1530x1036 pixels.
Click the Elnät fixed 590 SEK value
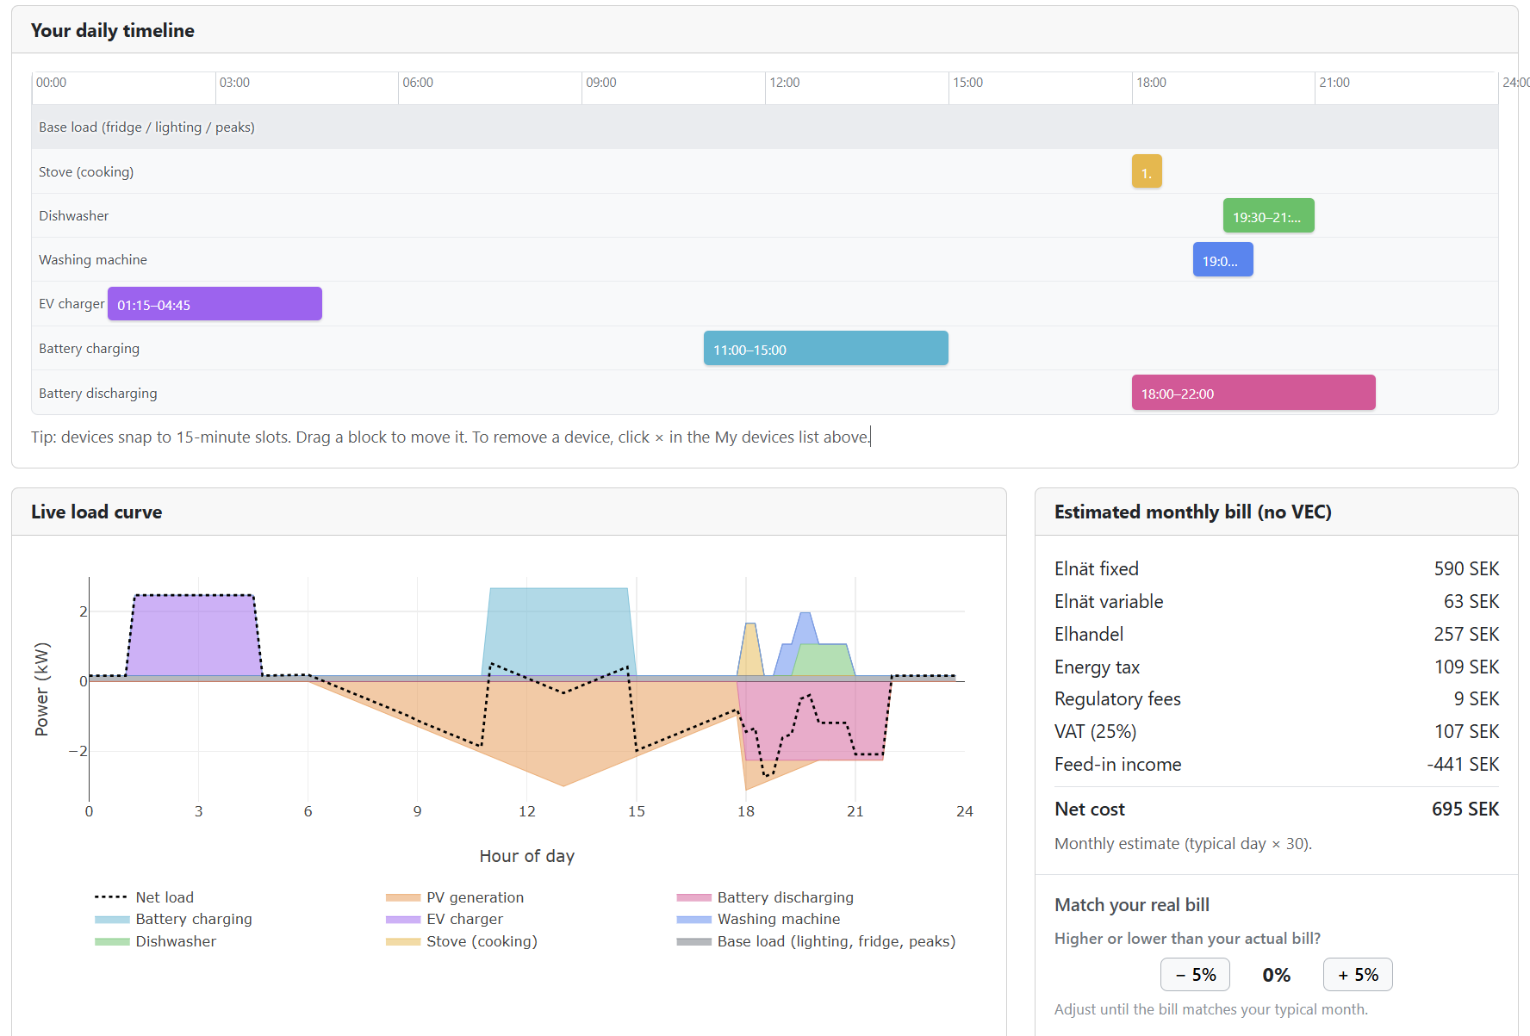pos(1466,568)
